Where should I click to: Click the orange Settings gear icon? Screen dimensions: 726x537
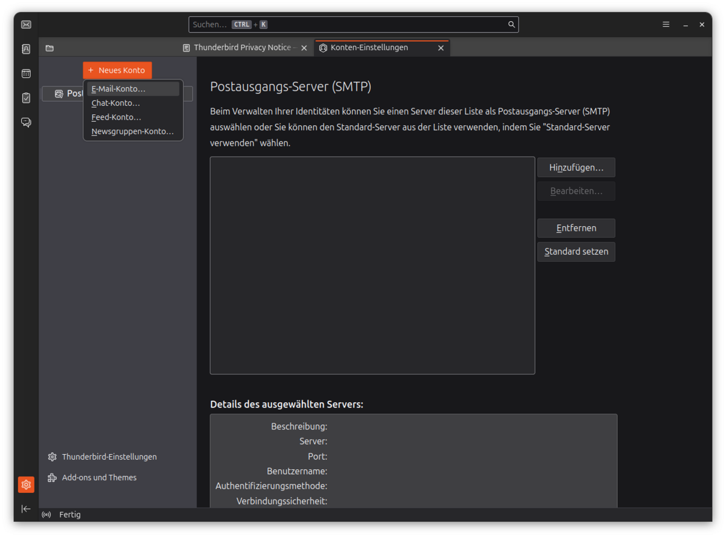point(26,484)
